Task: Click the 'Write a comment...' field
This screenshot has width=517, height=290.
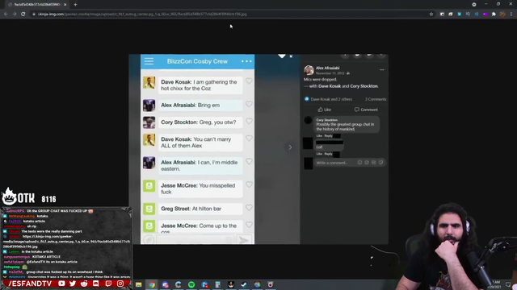Action: (x=350, y=163)
